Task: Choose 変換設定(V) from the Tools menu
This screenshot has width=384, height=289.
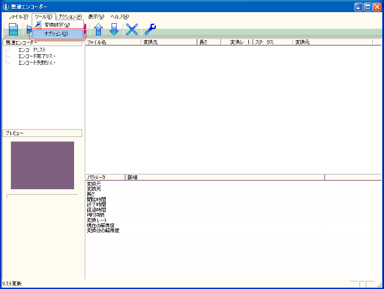Action: [x=58, y=25]
